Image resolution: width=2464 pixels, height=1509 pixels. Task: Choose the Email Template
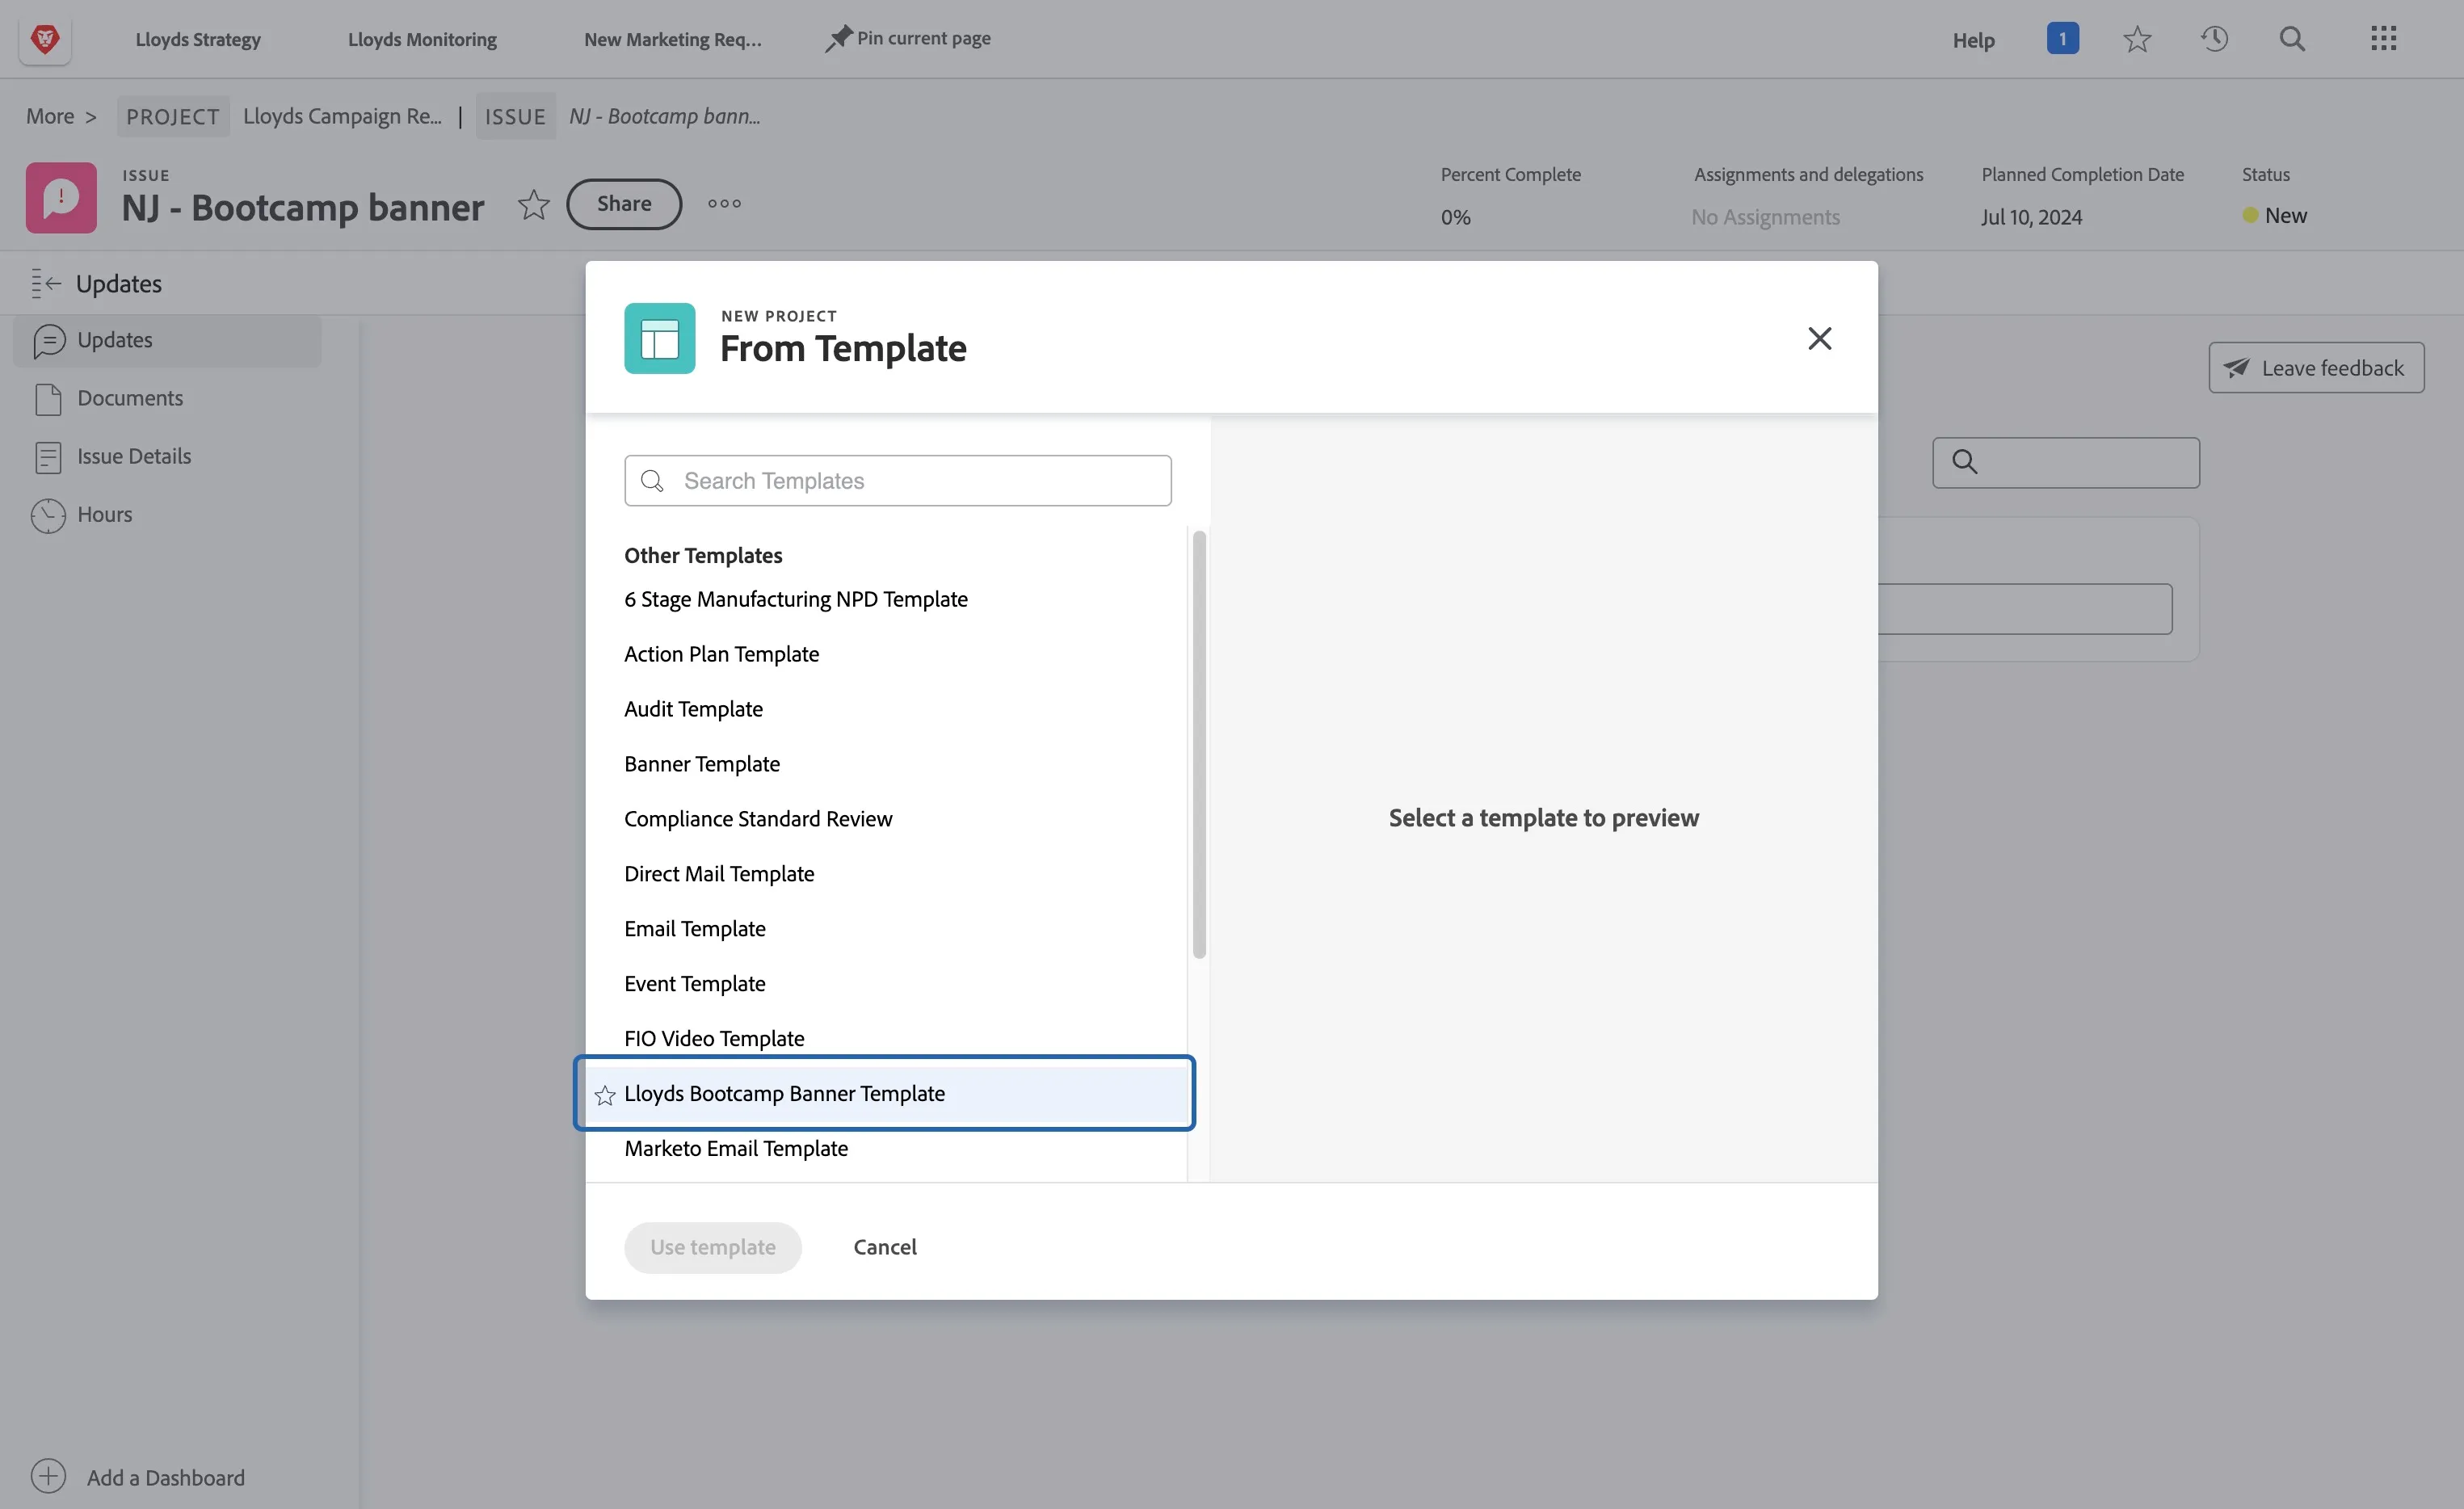(695, 929)
